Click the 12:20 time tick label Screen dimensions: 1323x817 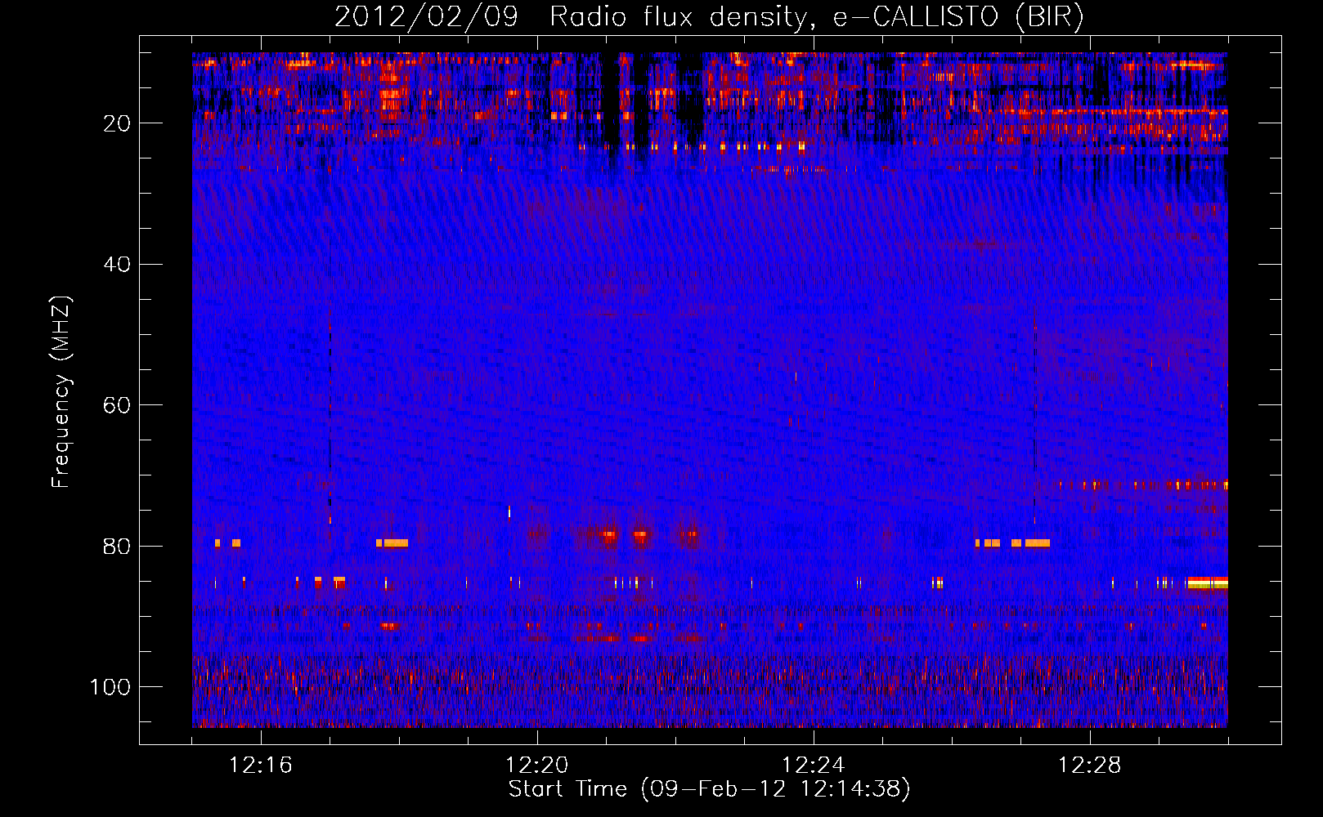(x=537, y=766)
